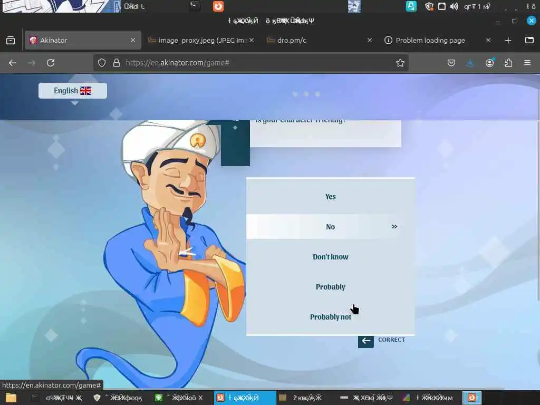The image size is (540, 405).
Task: Go forward one page
Action: (32, 63)
